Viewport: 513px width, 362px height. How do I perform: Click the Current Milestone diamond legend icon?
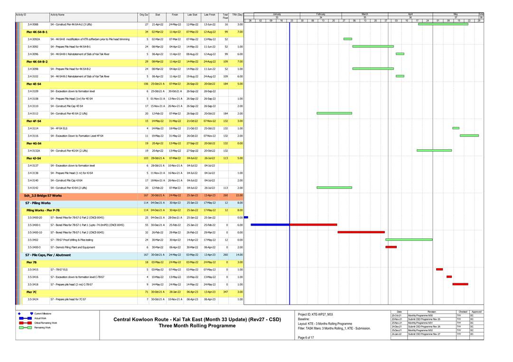pyautogui.click(x=19, y=314)
